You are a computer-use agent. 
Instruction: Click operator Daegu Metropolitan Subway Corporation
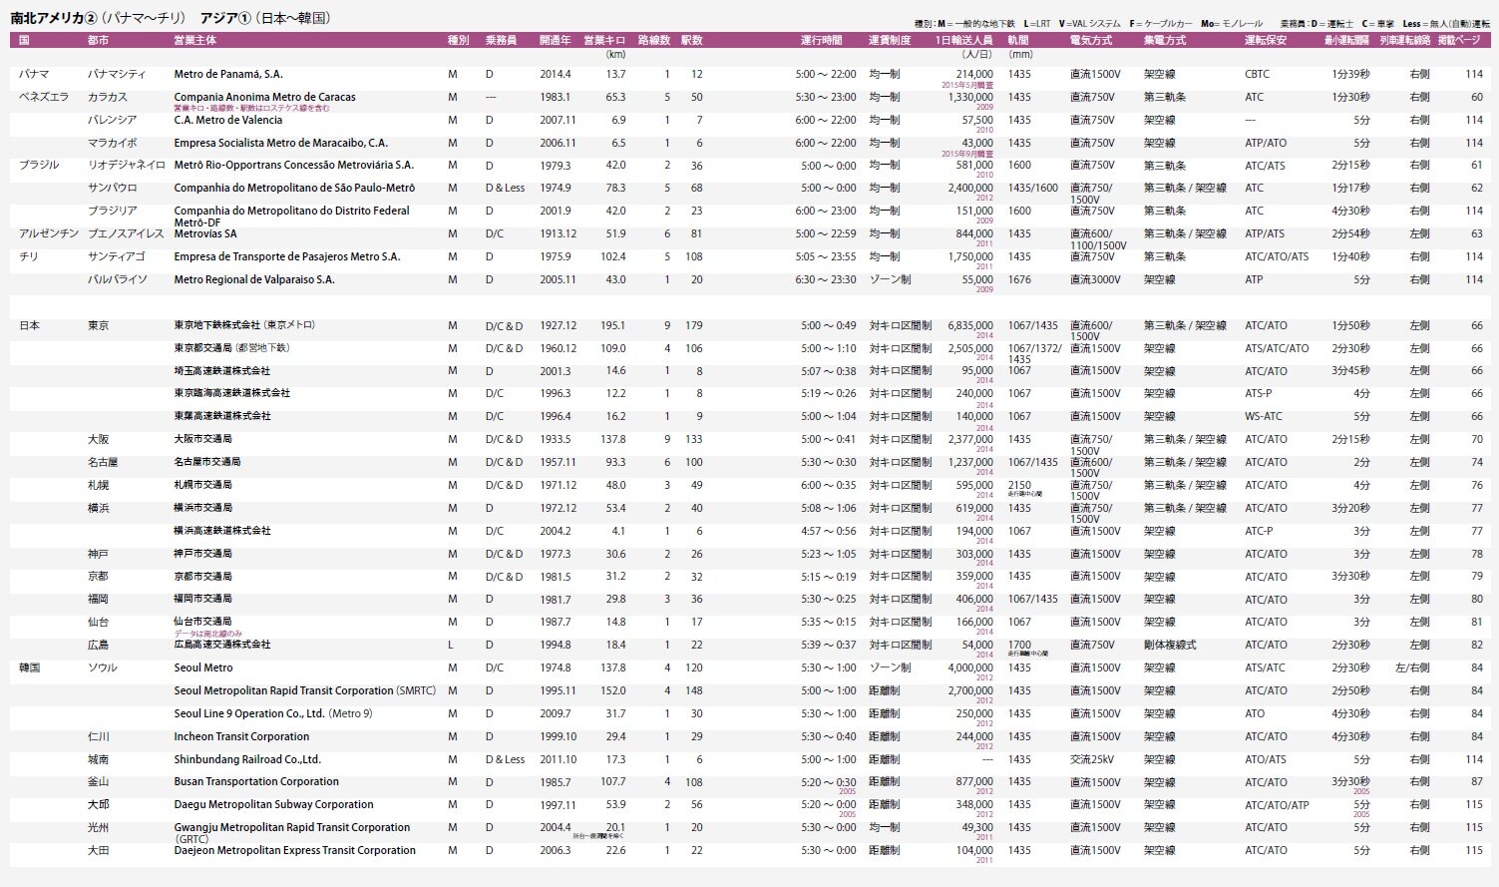[273, 805]
